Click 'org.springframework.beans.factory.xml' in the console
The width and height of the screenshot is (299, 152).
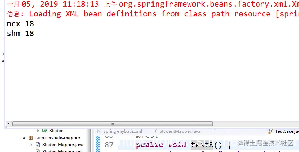202,4
